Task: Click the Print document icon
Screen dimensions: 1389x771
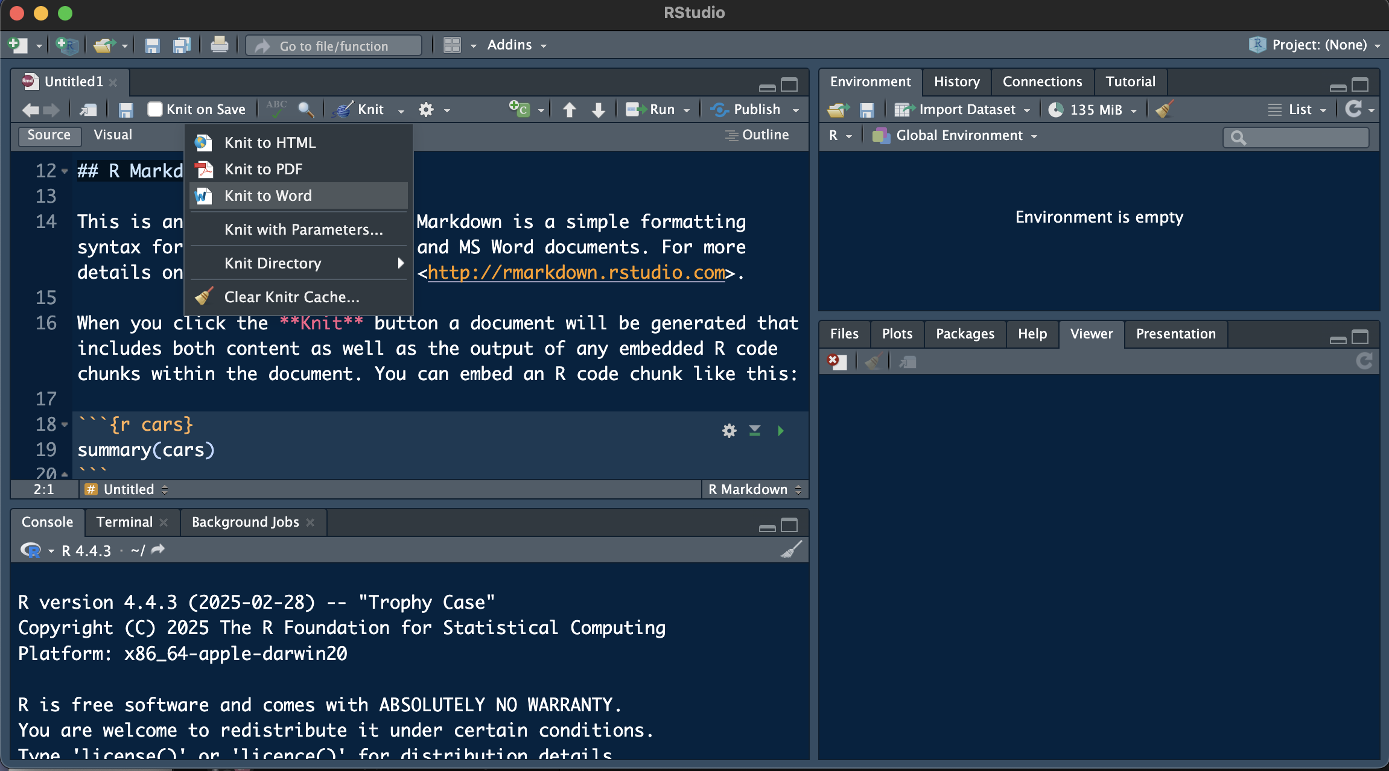Action: pos(219,45)
